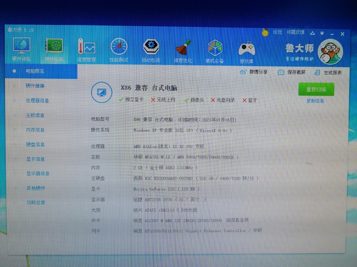Screen dimensions: 357x267
Task: Open 游戏库 game library
Action: coord(247,52)
